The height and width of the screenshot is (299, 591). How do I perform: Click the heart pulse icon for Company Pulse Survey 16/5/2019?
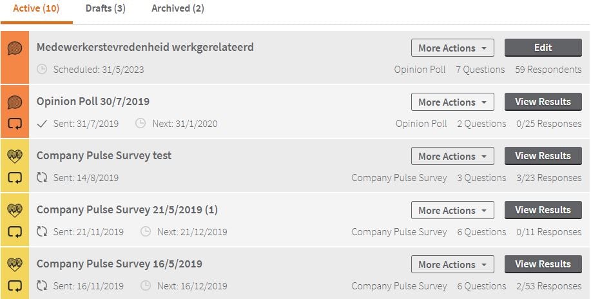pyautogui.click(x=15, y=265)
